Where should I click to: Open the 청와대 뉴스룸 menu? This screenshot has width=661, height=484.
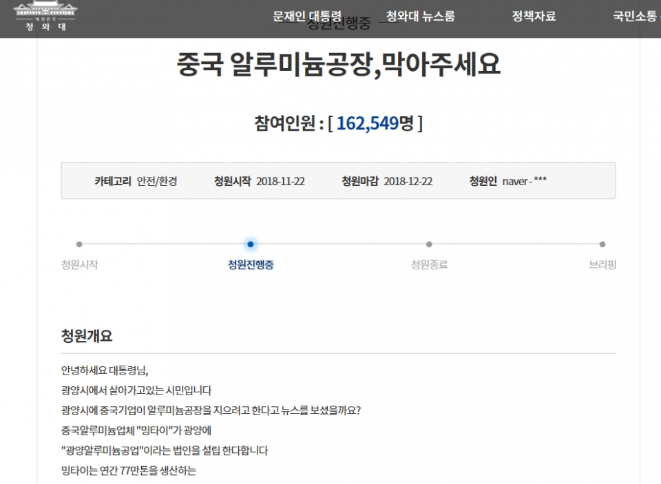point(420,17)
